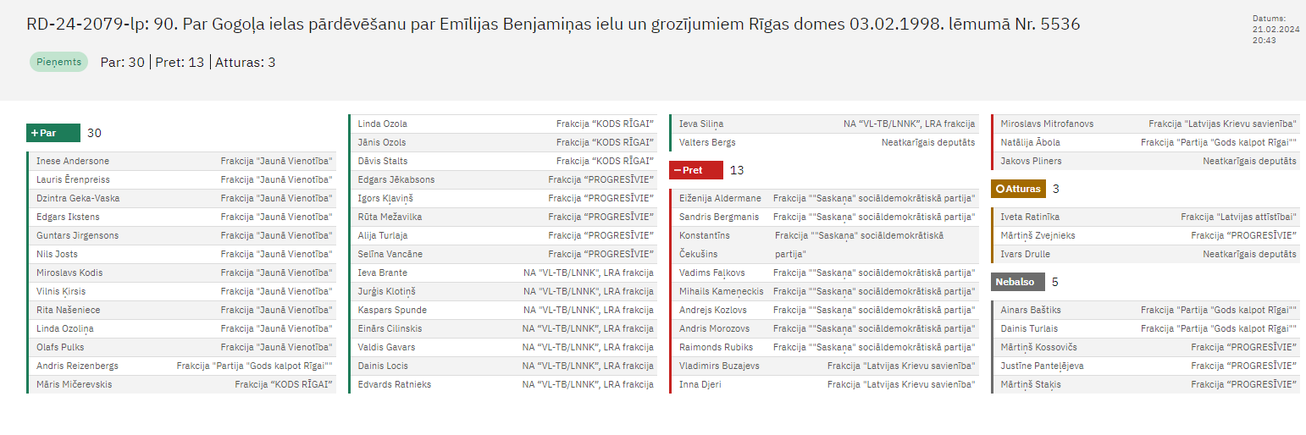This screenshot has width=1306, height=435.
Task: Click the Pieņemts status label
Action: coord(59,62)
